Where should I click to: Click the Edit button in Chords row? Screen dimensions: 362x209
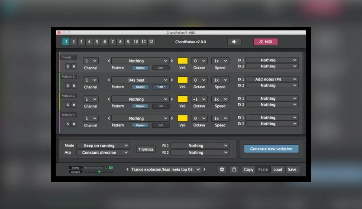(161, 68)
